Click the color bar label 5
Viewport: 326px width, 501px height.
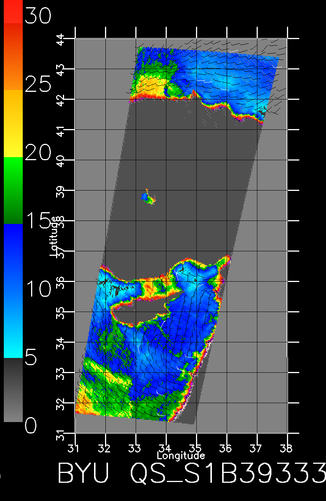[x=31, y=357]
